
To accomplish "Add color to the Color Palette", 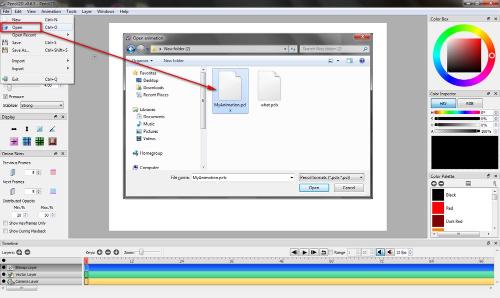I will (433, 184).
